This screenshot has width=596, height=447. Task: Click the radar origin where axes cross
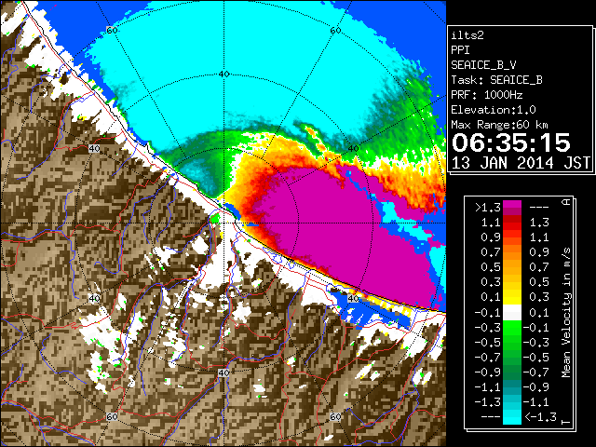(x=223, y=223)
